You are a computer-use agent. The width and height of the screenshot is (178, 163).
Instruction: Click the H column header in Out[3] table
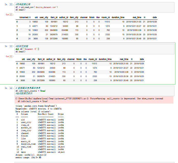coord(132,59)
